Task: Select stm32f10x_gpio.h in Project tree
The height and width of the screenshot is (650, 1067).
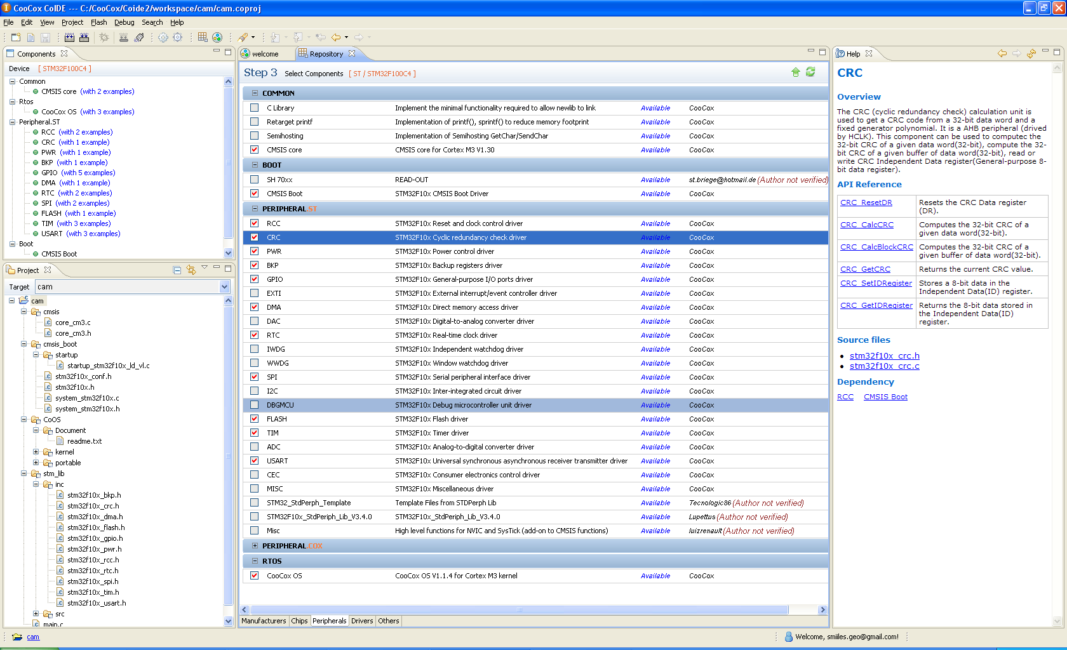Action: pos(95,538)
